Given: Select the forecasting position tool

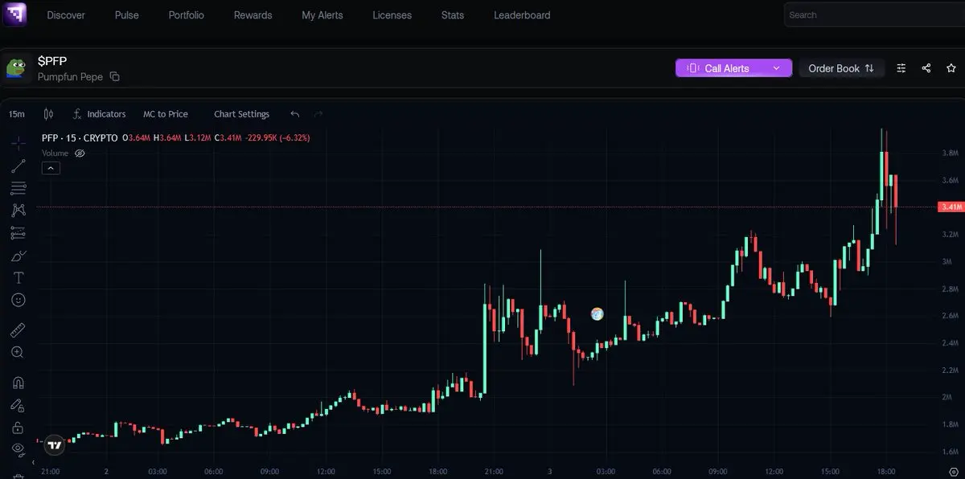Looking at the screenshot, I should coord(18,233).
